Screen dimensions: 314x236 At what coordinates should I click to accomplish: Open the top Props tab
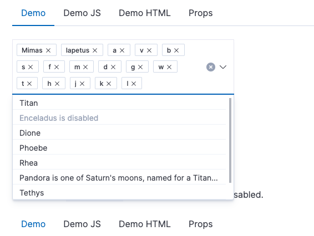point(201,13)
